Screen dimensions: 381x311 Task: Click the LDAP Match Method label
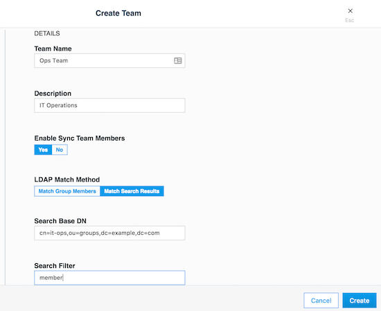pos(67,179)
